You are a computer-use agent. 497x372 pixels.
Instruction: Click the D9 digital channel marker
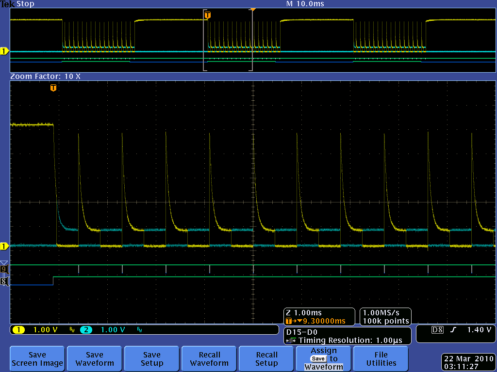[x=4, y=269]
